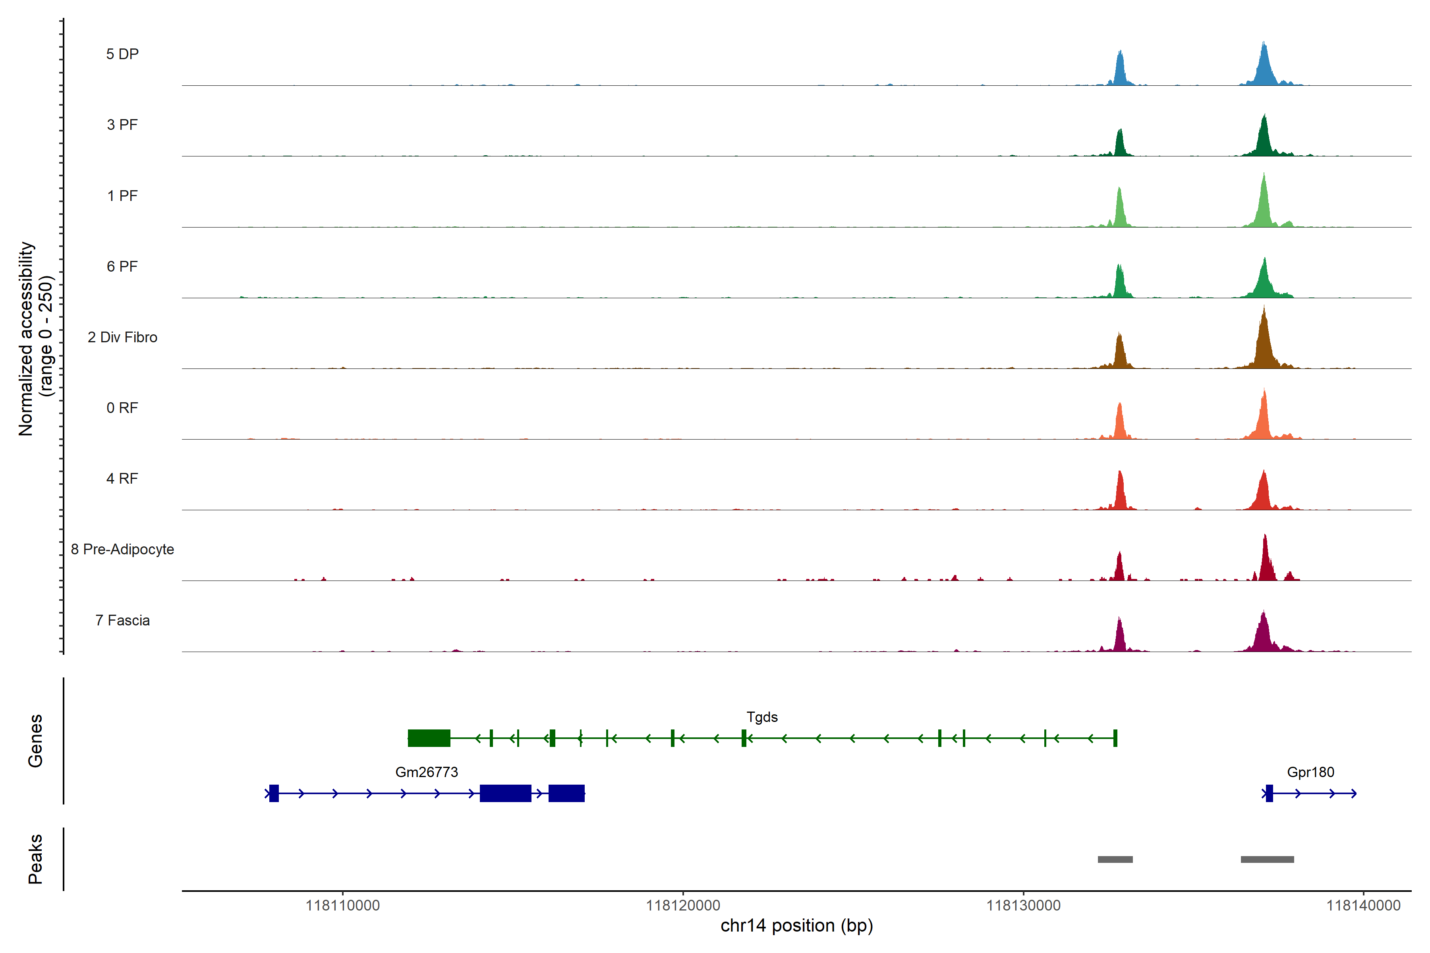Click the large green Tgds exon block

[x=429, y=738]
